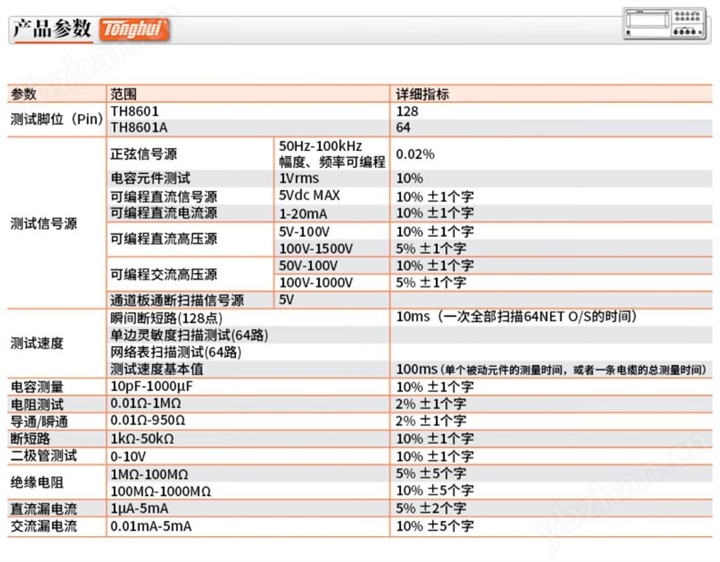This screenshot has height=562, width=720.
Task: Select the 电容测量 row label
Action: coord(37,387)
